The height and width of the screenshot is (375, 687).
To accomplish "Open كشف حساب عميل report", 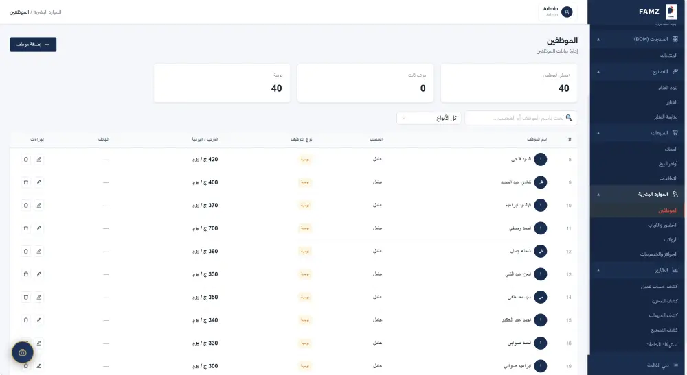I will (659, 287).
